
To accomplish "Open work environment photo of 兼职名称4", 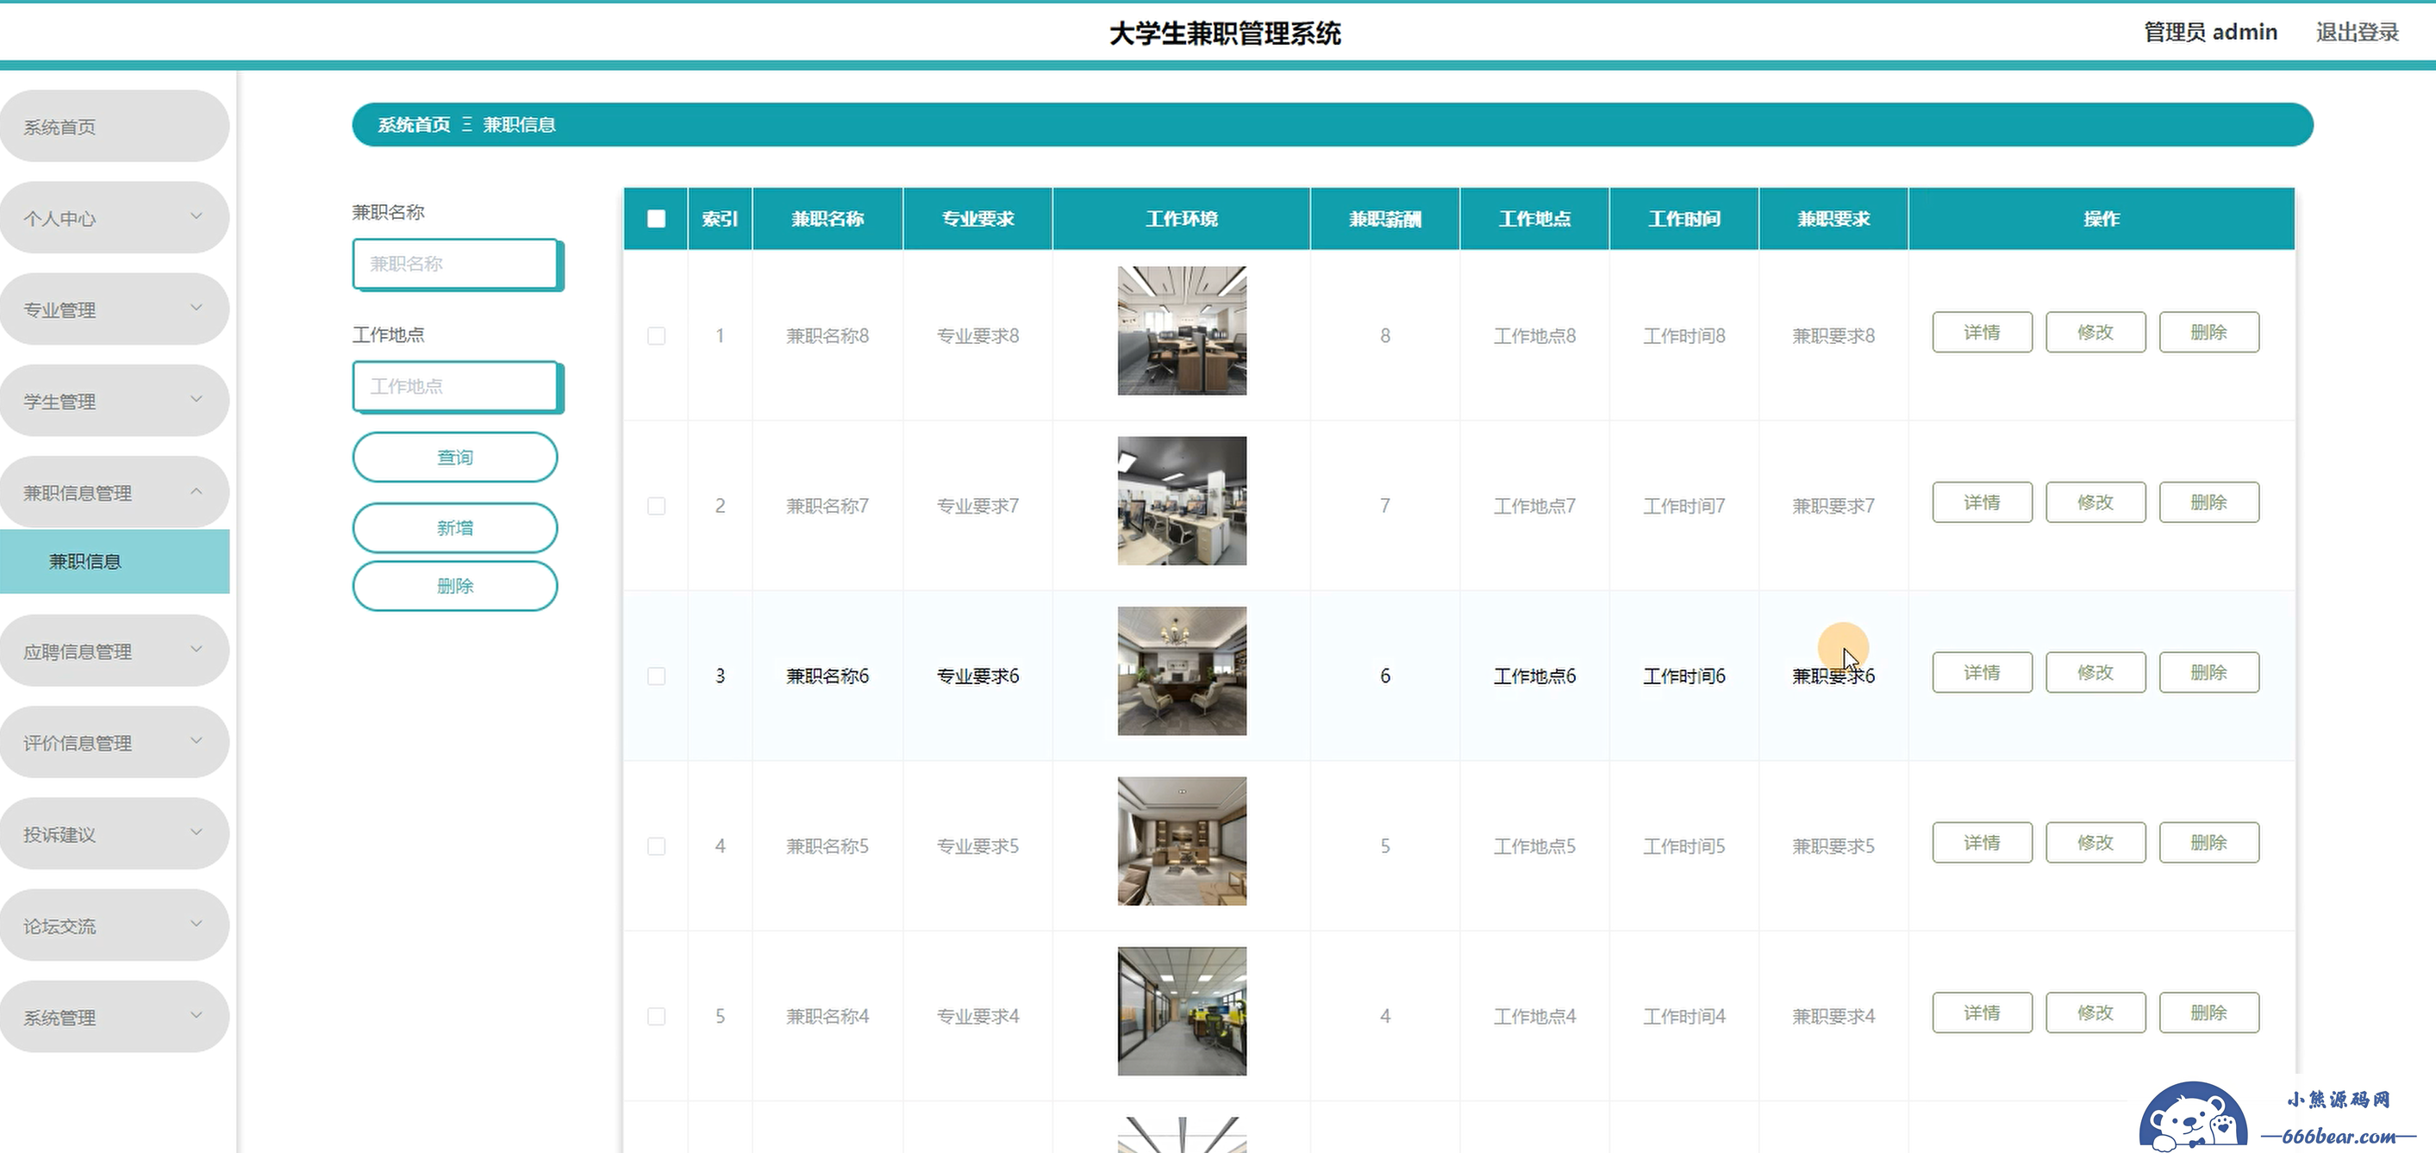I will [x=1182, y=1011].
